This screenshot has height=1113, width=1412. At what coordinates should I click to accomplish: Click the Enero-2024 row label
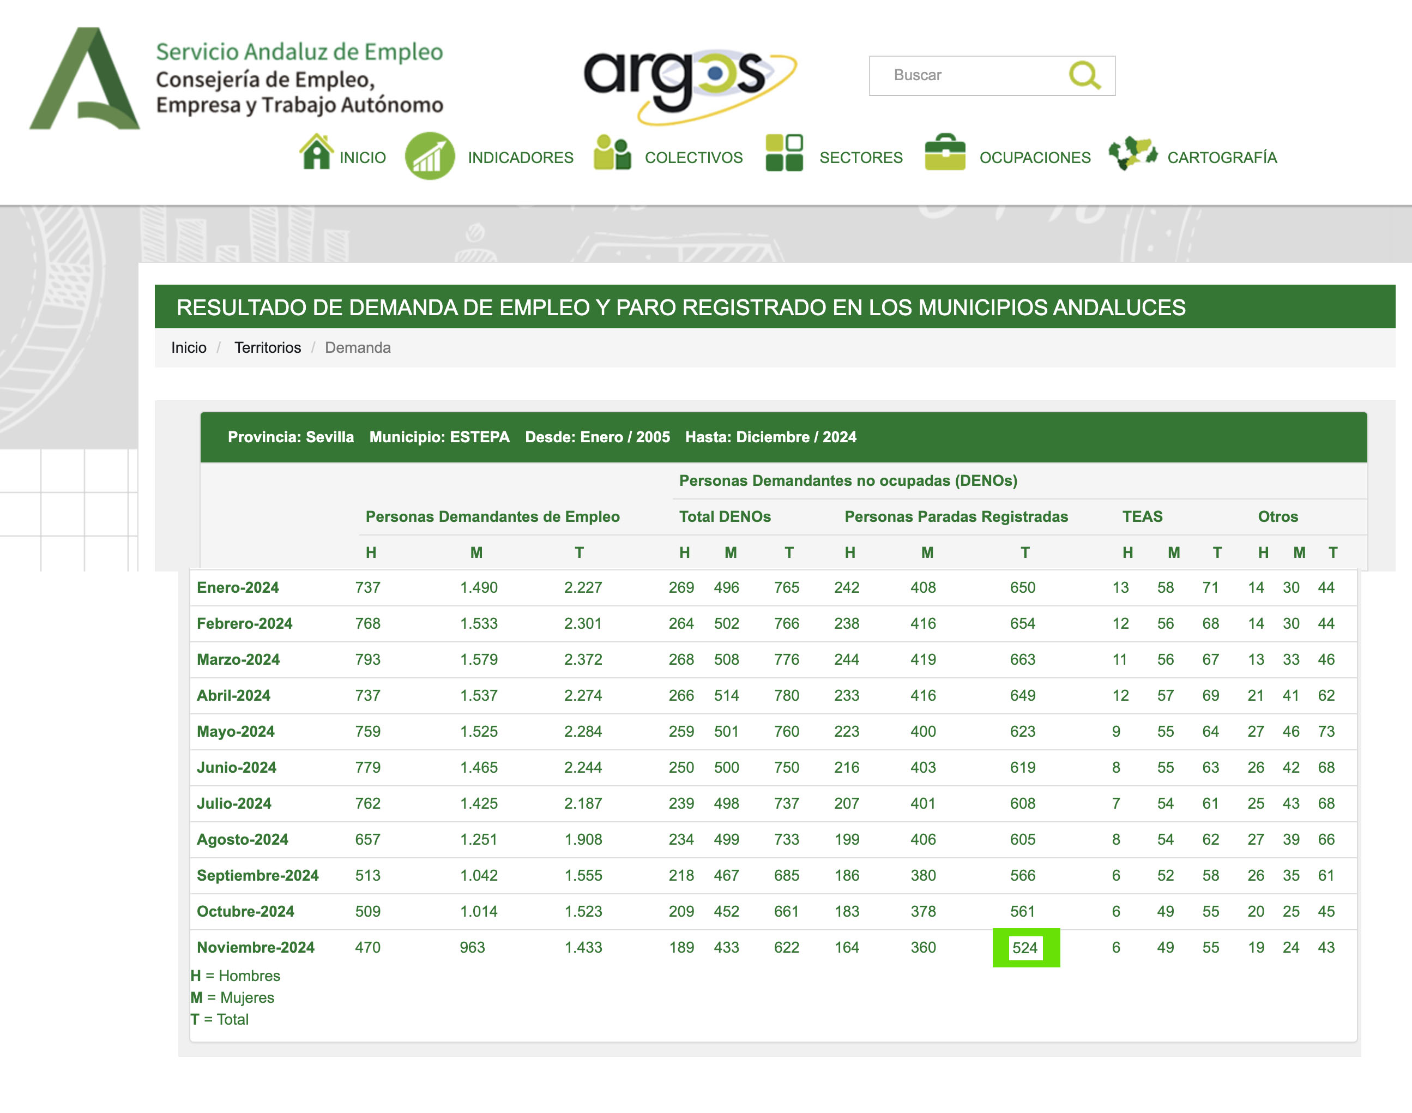pyautogui.click(x=237, y=588)
